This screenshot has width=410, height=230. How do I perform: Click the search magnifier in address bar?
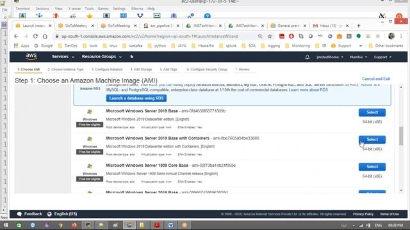point(260,36)
